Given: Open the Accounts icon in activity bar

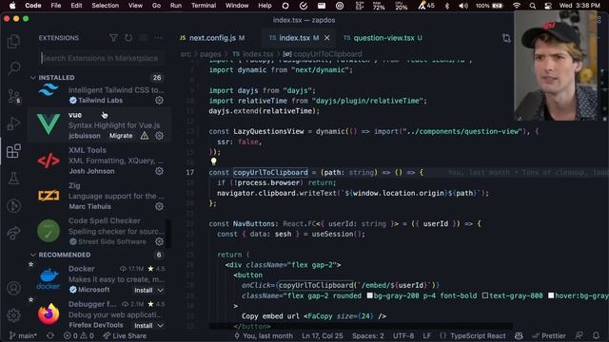Looking at the screenshot, I should tap(13, 289).
